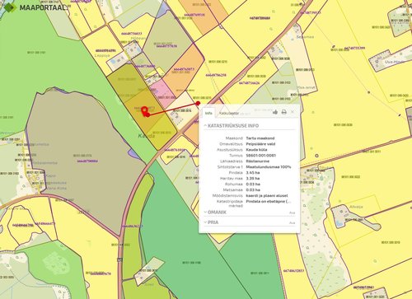Click the Ava link beside PRIA

(293, 223)
